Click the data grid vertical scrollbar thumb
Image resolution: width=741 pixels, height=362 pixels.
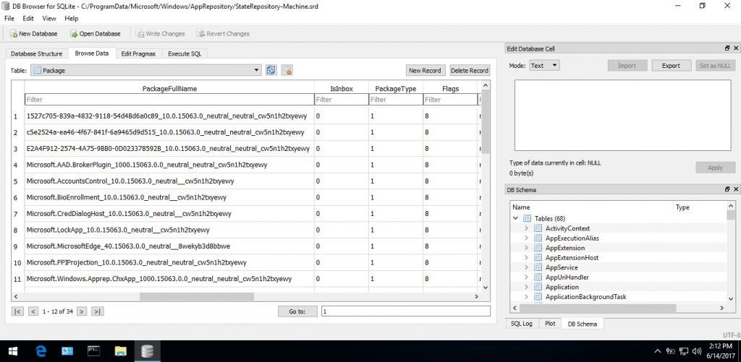486,121
